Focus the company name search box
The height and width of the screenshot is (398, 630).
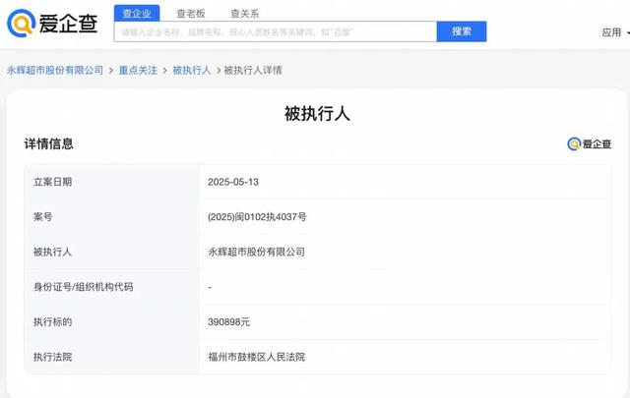(x=276, y=31)
